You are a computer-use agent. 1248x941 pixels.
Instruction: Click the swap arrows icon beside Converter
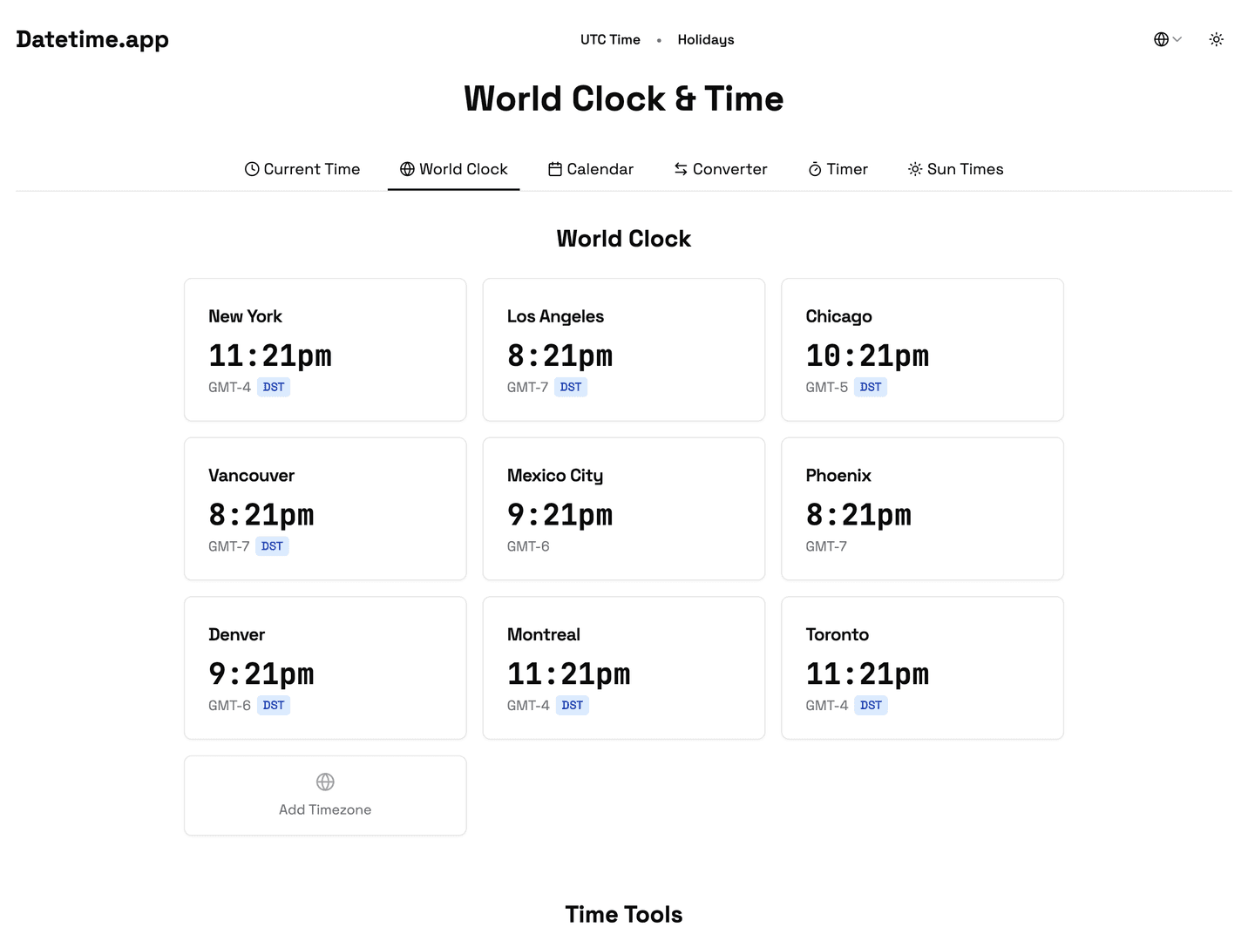[681, 169]
